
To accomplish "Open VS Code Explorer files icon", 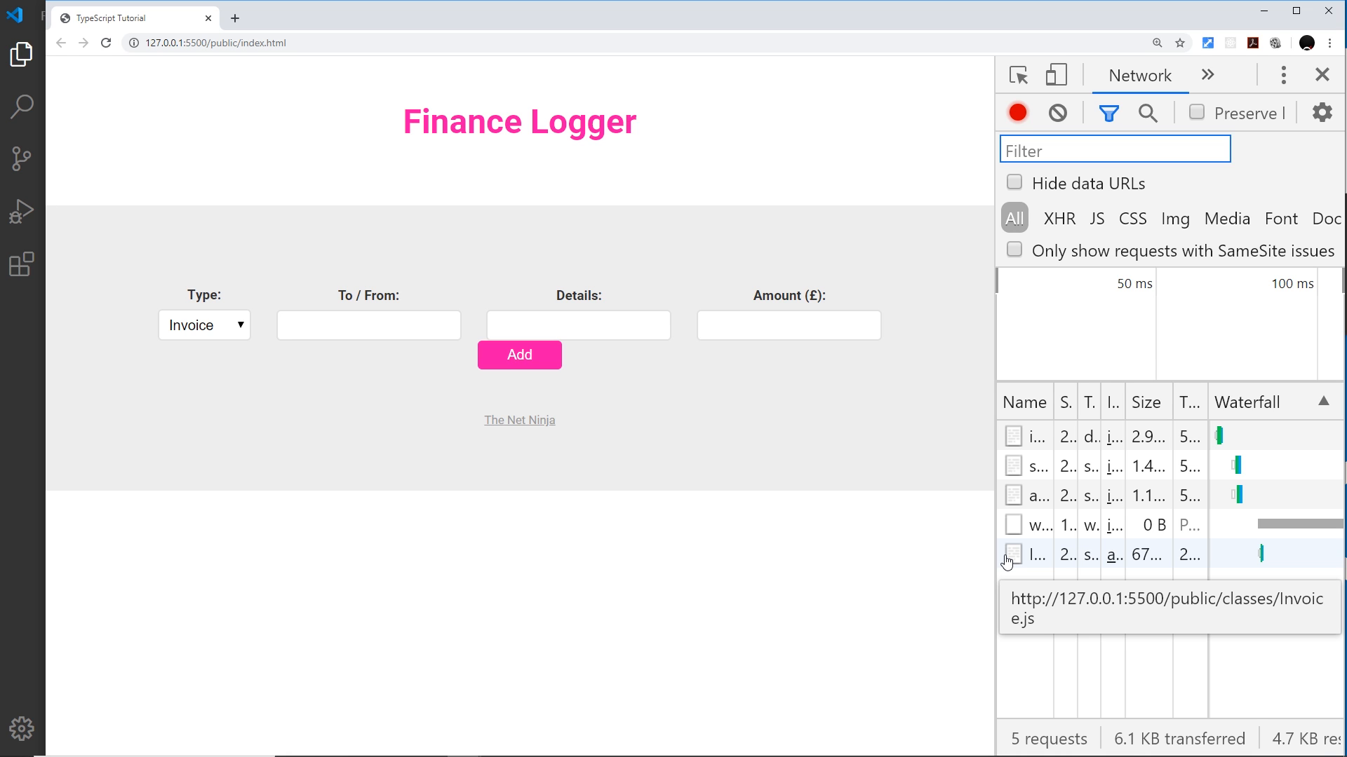I will 22,55.
